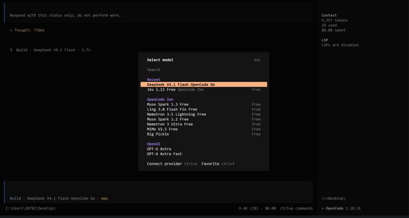Click the OpenAI section heading
The width and height of the screenshot is (409, 218).
point(153,144)
